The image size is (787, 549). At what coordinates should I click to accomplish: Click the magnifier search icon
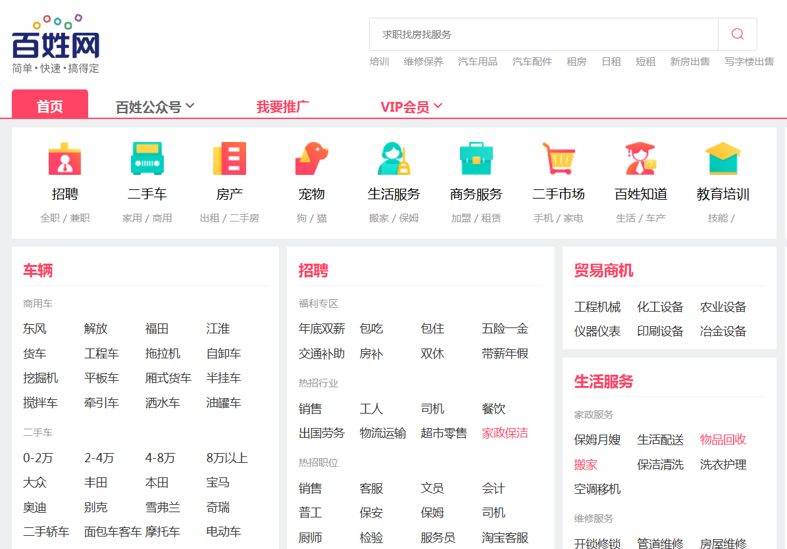737,34
